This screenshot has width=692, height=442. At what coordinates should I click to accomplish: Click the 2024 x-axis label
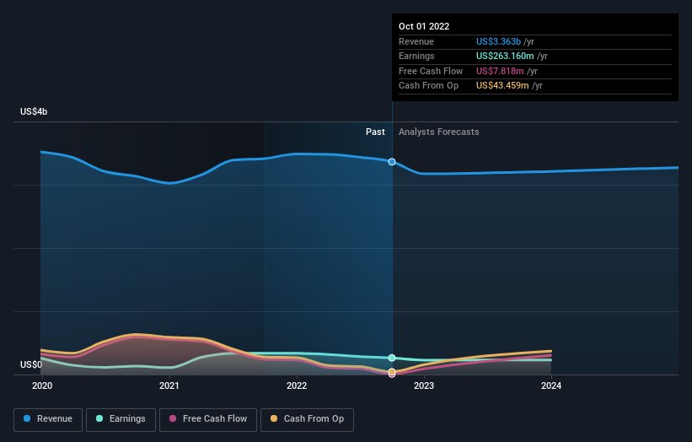pyautogui.click(x=551, y=386)
